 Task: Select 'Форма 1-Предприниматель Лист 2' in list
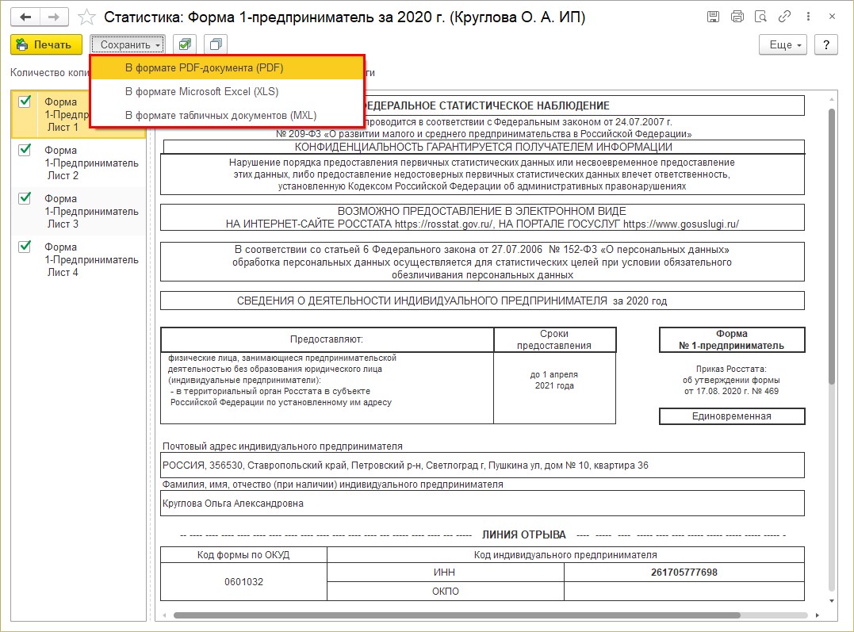[79, 163]
